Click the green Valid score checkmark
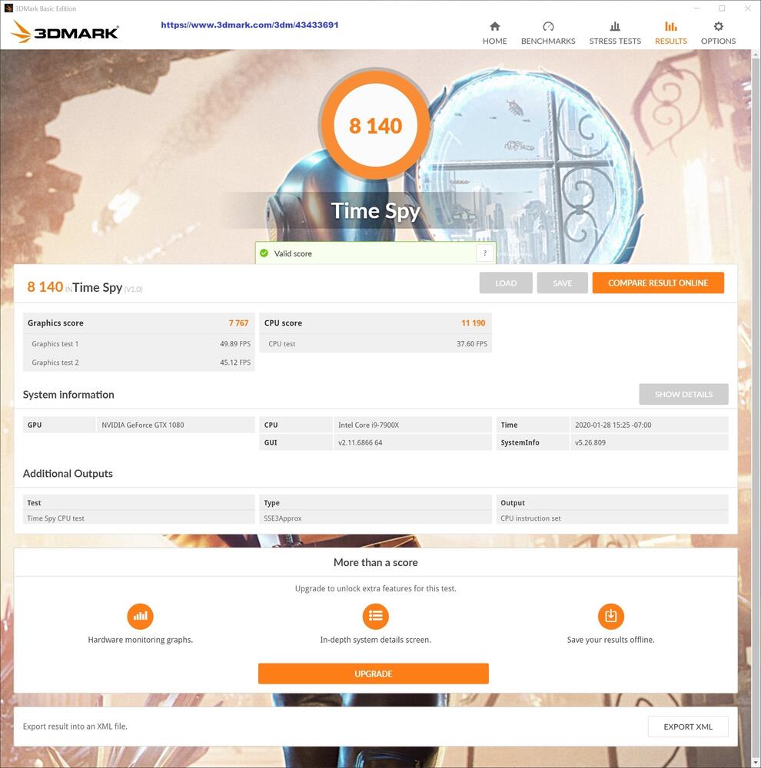This screenshot has width=761, height=768. [x=264, y=253]
